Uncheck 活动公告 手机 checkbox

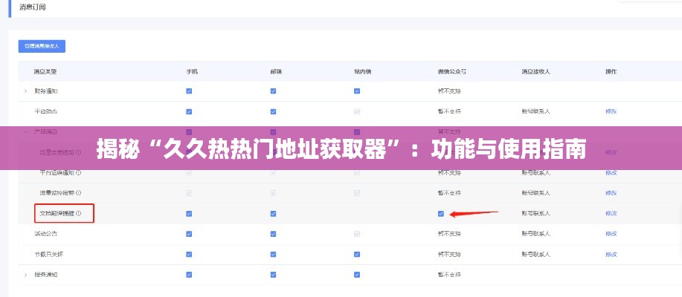[x=189, y=233]
